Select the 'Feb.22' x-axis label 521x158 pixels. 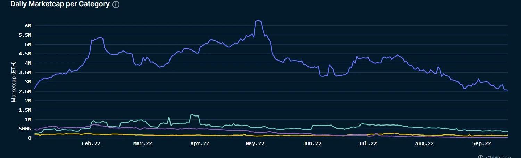click(91, 144)
